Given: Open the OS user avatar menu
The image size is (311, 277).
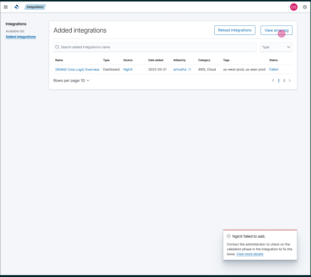Looking at the screenshot, I should click(294, 7).
